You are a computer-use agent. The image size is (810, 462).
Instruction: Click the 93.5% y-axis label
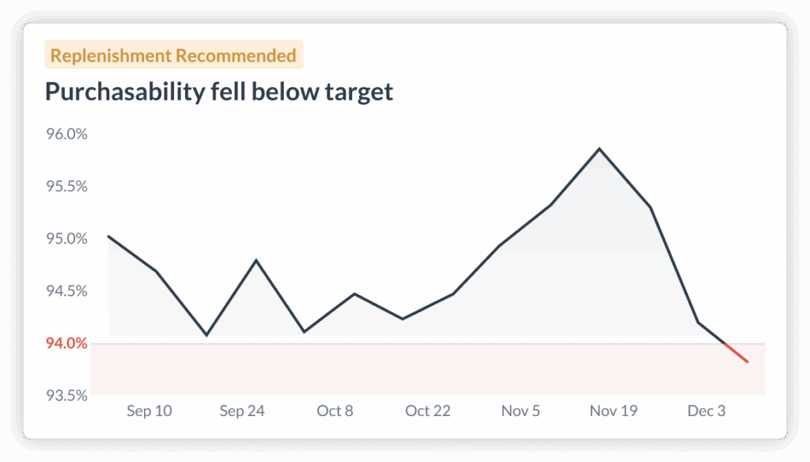pos(66,395)
